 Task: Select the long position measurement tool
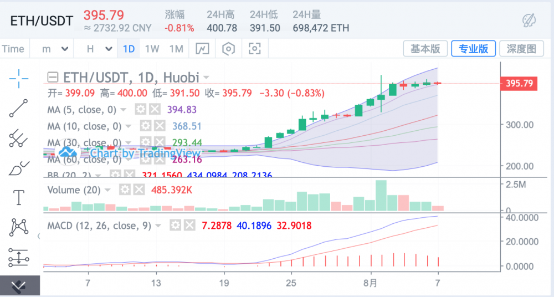(x=19, y=257)
